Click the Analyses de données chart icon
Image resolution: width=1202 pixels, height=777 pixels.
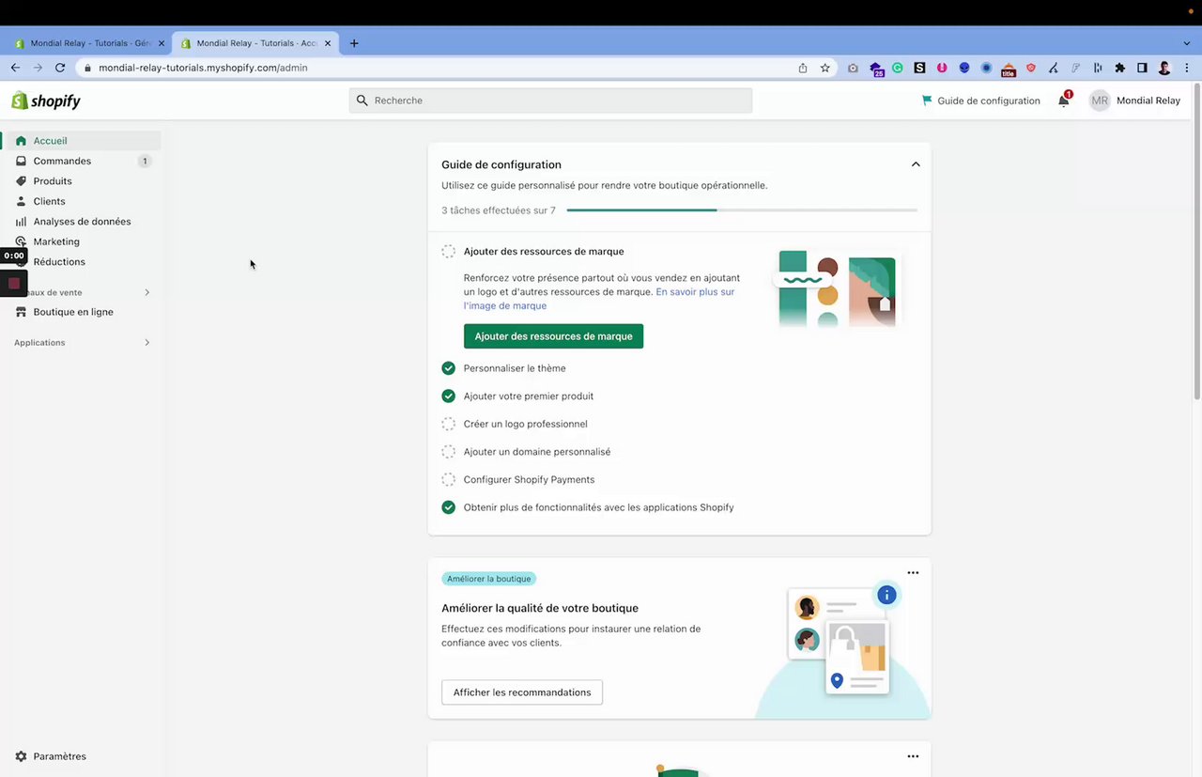(21, 222)
